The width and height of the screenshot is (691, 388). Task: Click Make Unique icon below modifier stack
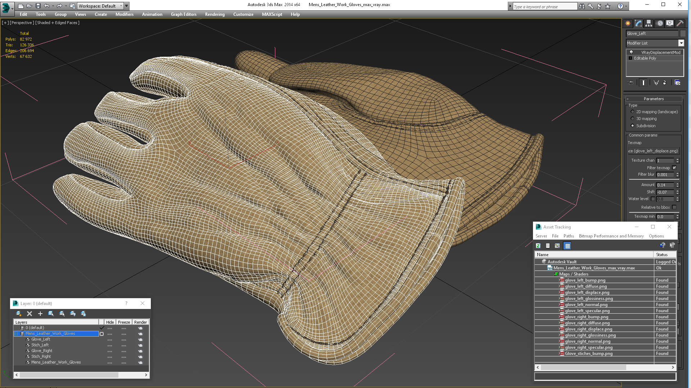(656, 83)
